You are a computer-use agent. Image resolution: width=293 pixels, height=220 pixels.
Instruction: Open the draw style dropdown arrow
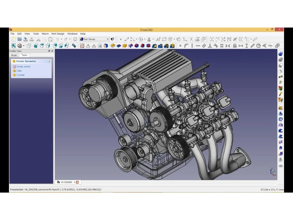(x=24, y=45)
